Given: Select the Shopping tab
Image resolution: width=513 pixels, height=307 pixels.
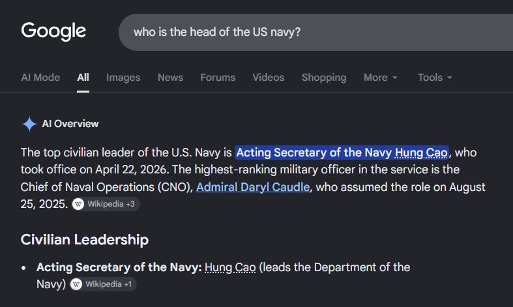Looking at the screenshot, I should pyautogui.click(x=324, y=78).
